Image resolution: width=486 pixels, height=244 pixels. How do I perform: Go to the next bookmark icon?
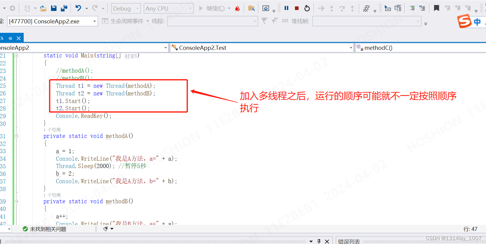457,8
